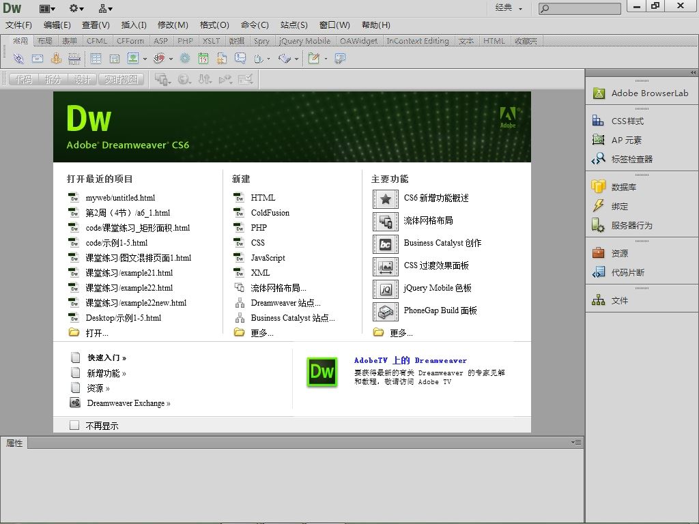The height and width of the screenshot is (524, 699).
Task: Click the 代码 view button
Action: (x=24, y=79)
